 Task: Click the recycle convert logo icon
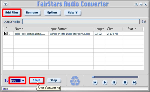(75, 80)
